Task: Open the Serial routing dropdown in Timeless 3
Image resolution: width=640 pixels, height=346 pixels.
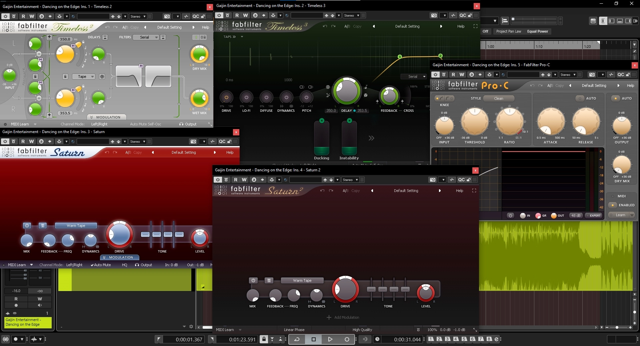Action: [414, 77]
